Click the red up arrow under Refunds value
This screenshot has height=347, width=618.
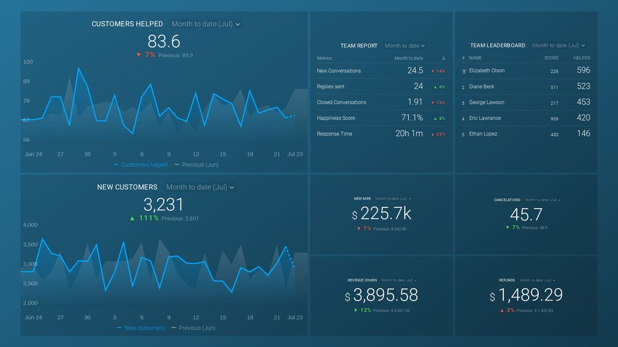click(502, 310)
